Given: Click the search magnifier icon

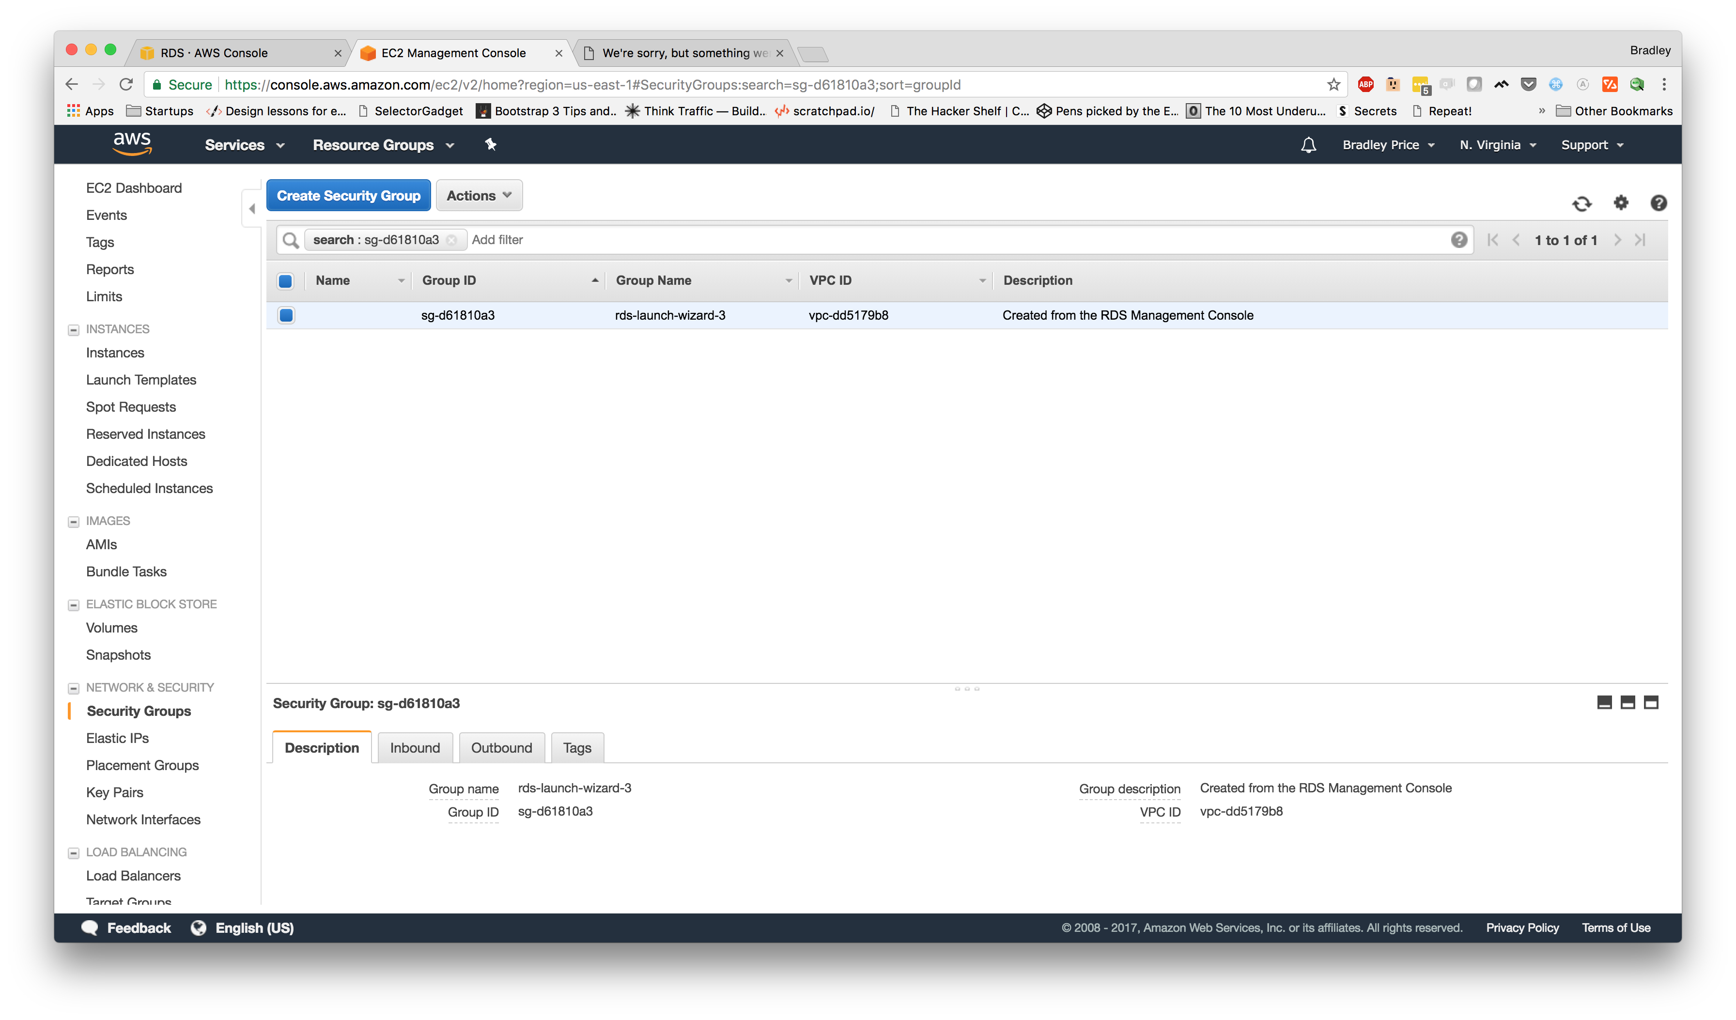Looking at the screenshot, I should [x=291, y=240].
